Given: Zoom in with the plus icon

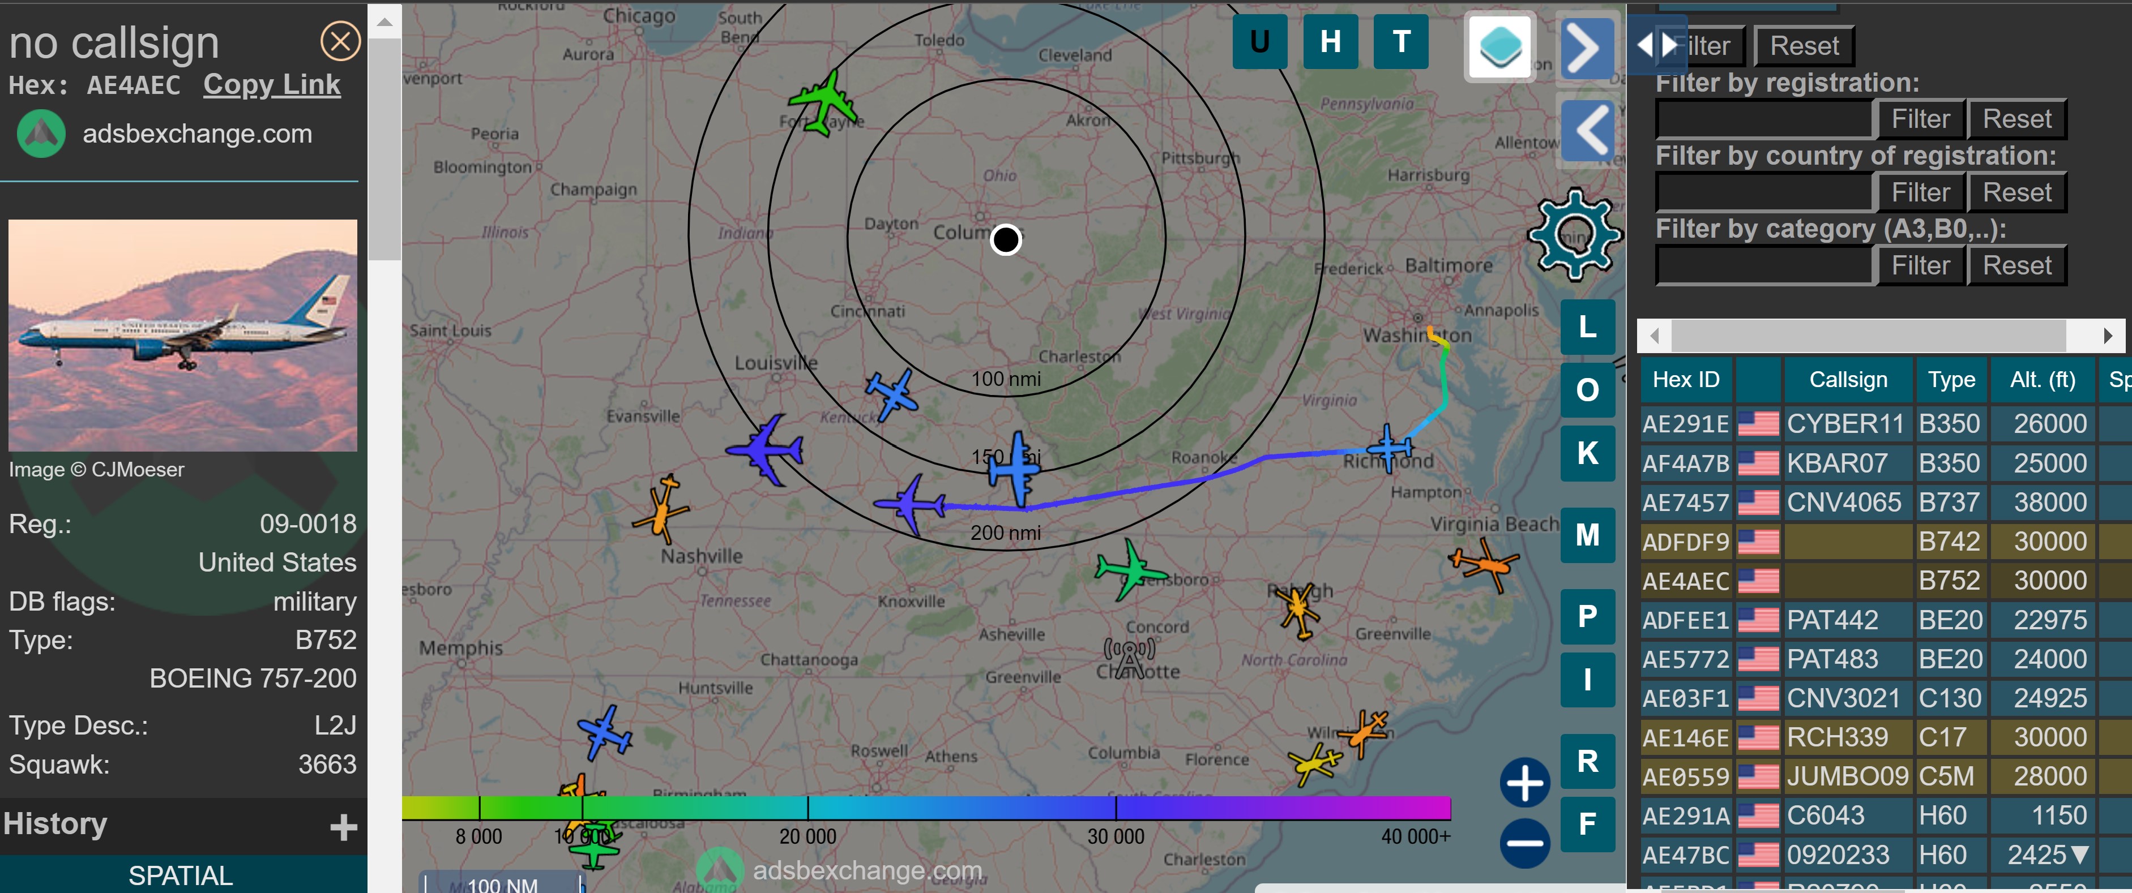Looking at the screenshot, I should [1524, 782].
